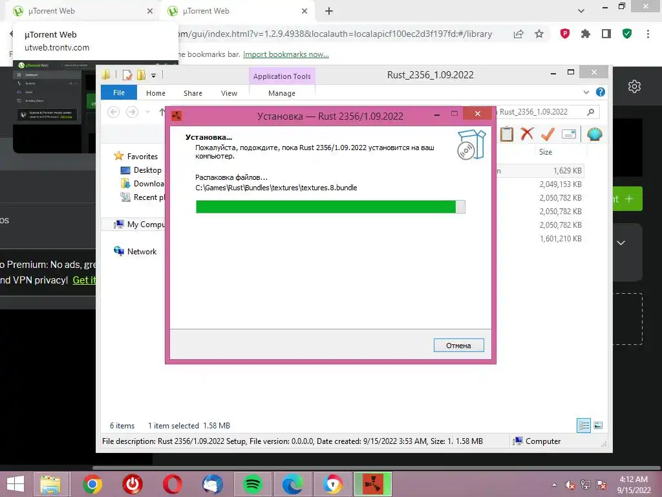Expand the µTorrent chevron on right
The height and width of the screenshot is (497, 662).
621,243
